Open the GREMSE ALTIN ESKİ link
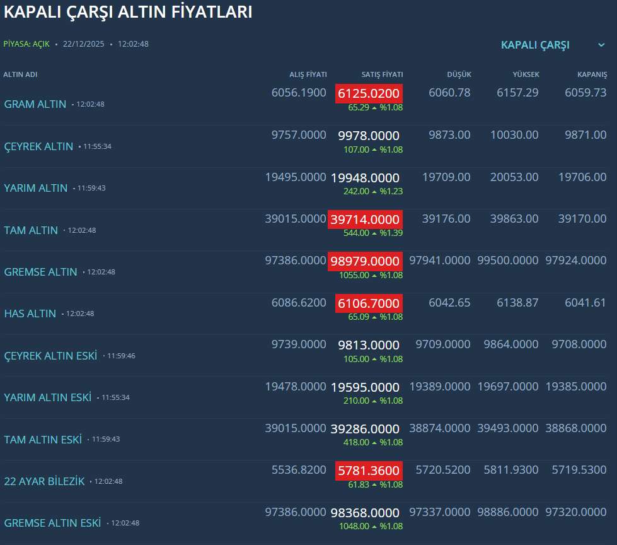The height and width of the screenshot is (545, 617). point(52,523)
